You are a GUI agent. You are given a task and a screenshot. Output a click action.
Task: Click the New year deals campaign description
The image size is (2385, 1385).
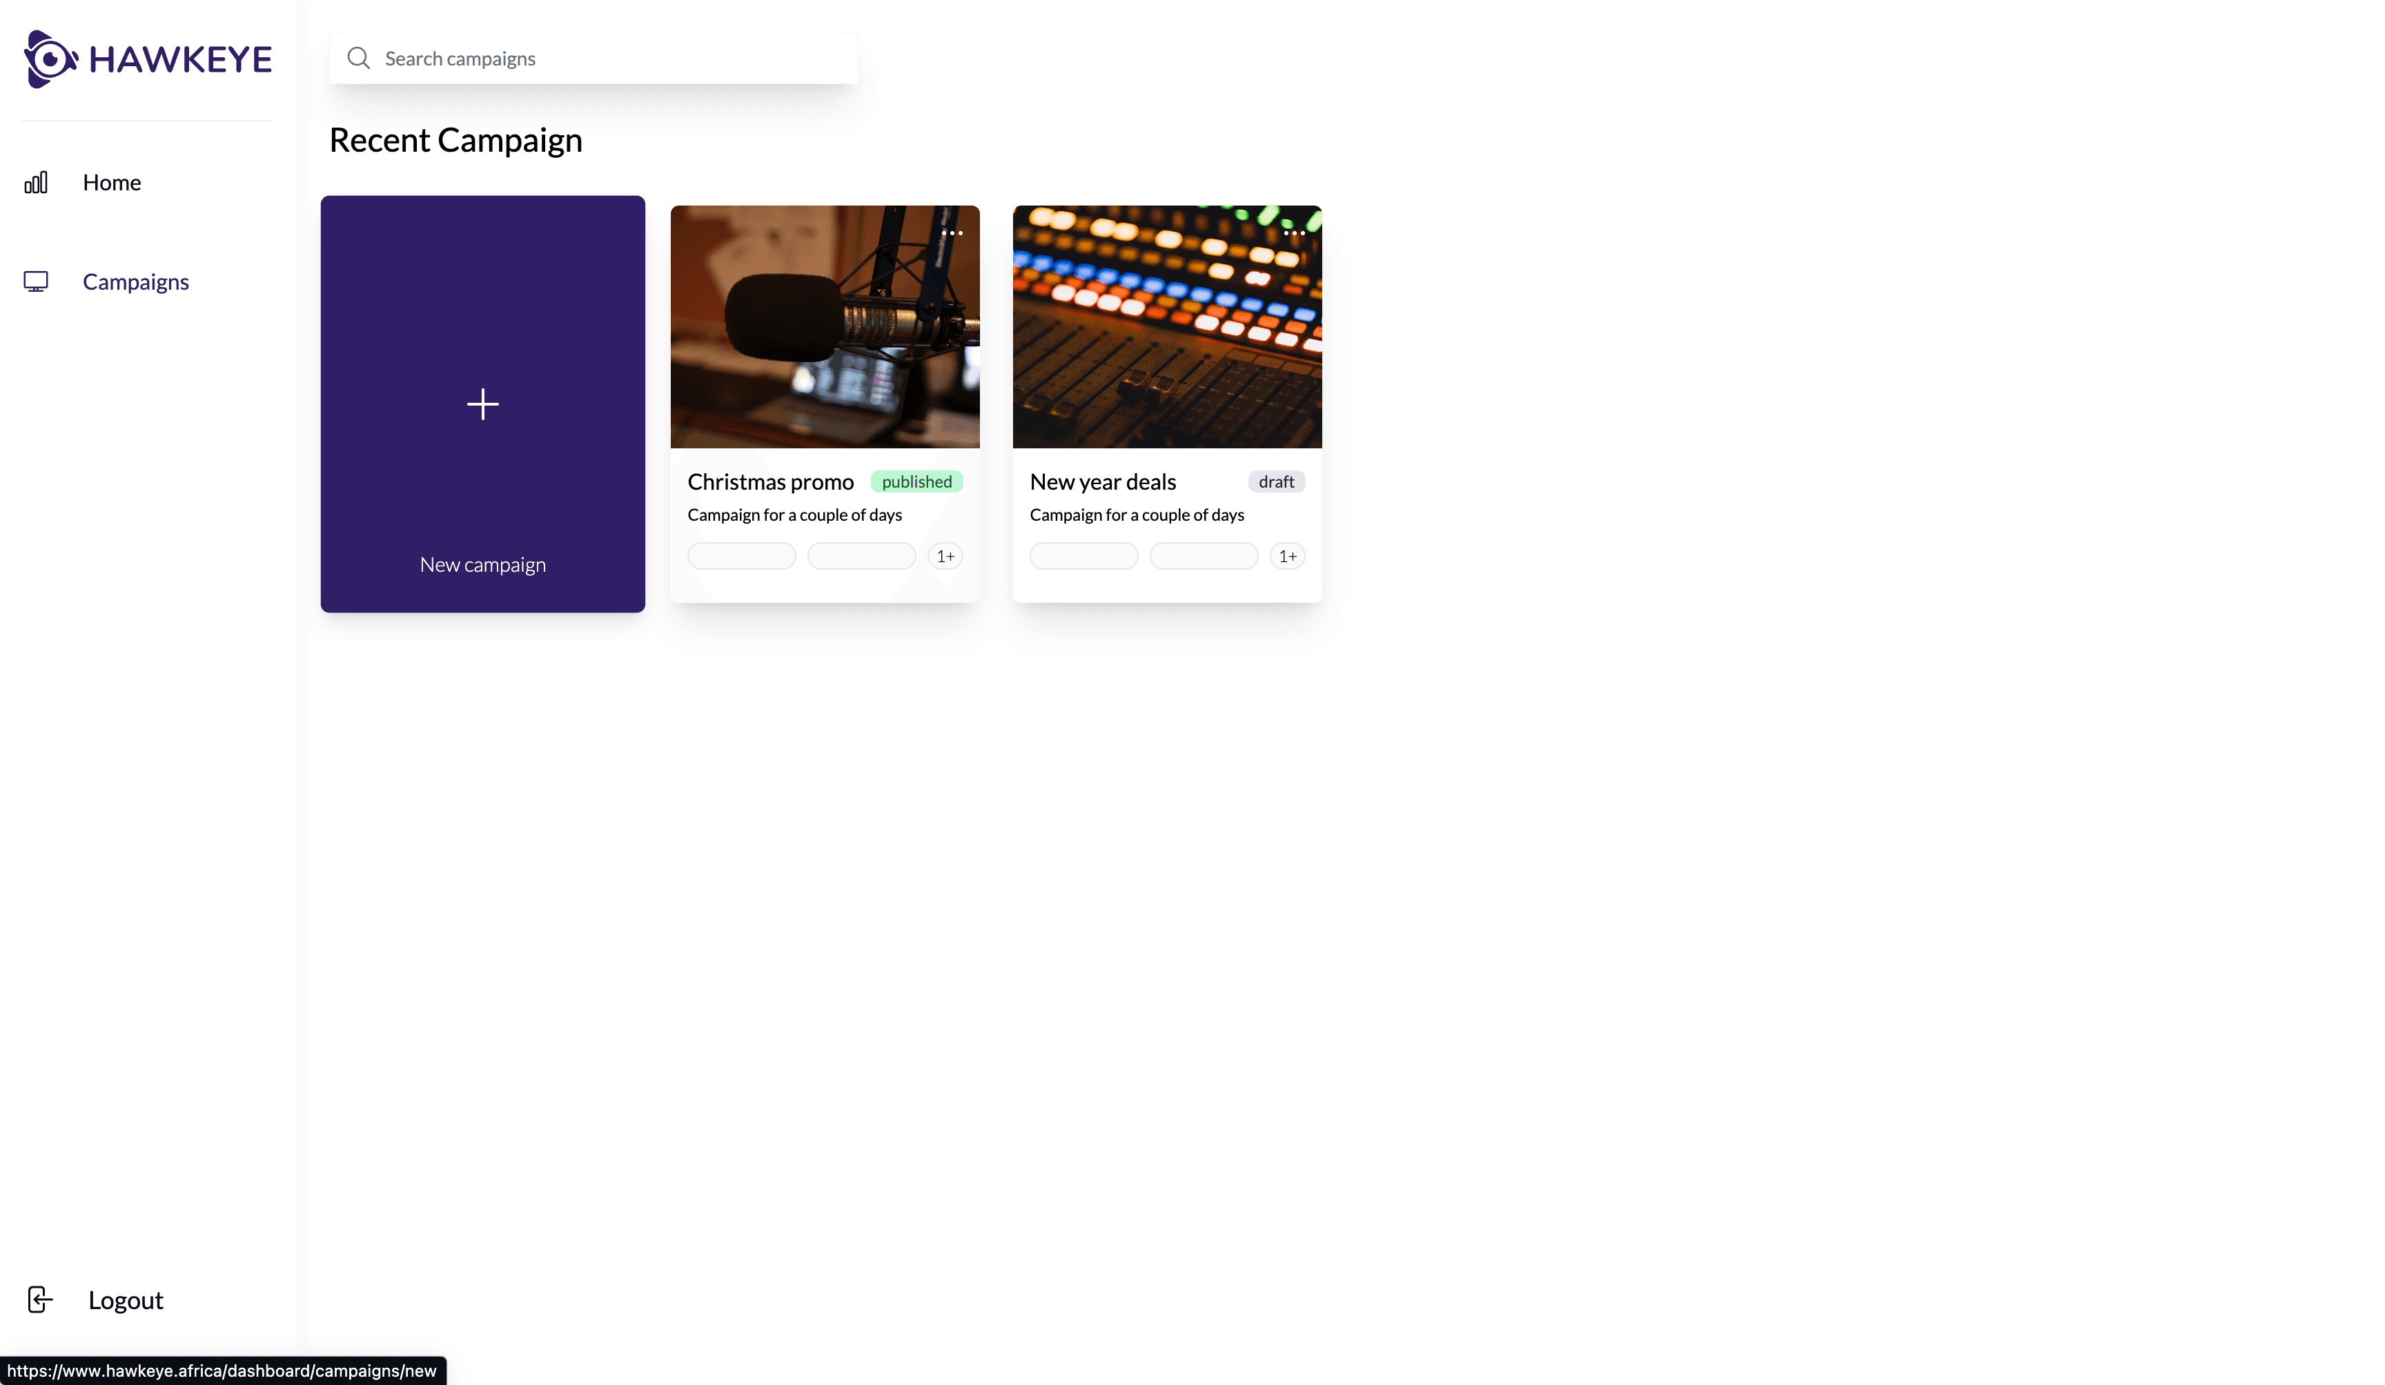(x=1137, y=515)
